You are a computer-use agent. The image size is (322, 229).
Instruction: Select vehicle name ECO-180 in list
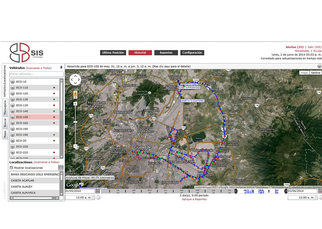pos(22,129)
